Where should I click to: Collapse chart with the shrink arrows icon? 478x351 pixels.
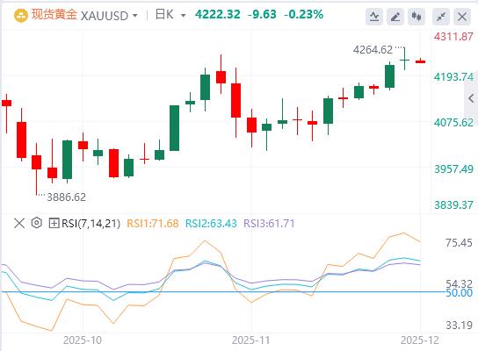441,17
